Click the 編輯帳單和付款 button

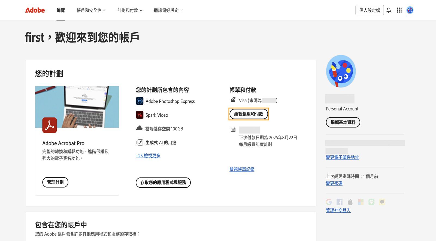coord(249,114)
